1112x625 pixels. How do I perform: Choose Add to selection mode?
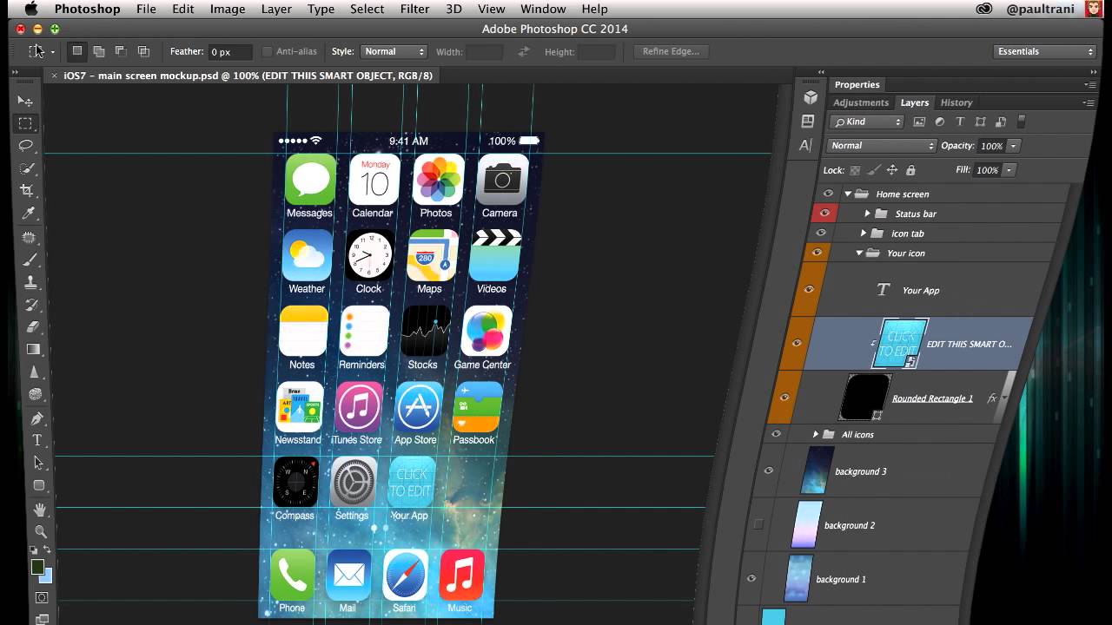coord(99,51)
